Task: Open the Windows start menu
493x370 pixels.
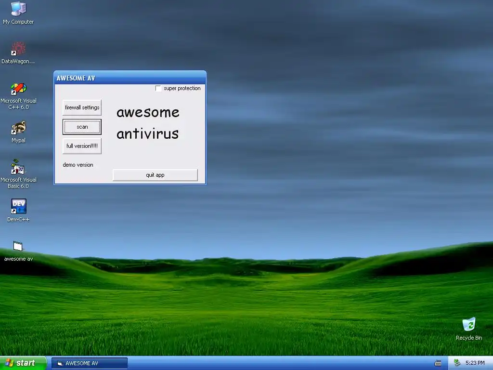Action: 23,363
